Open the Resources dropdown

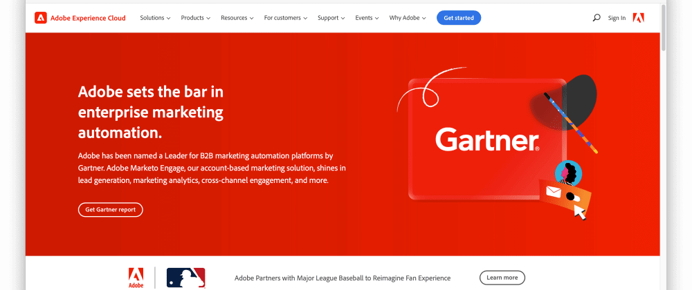[237, 18]
